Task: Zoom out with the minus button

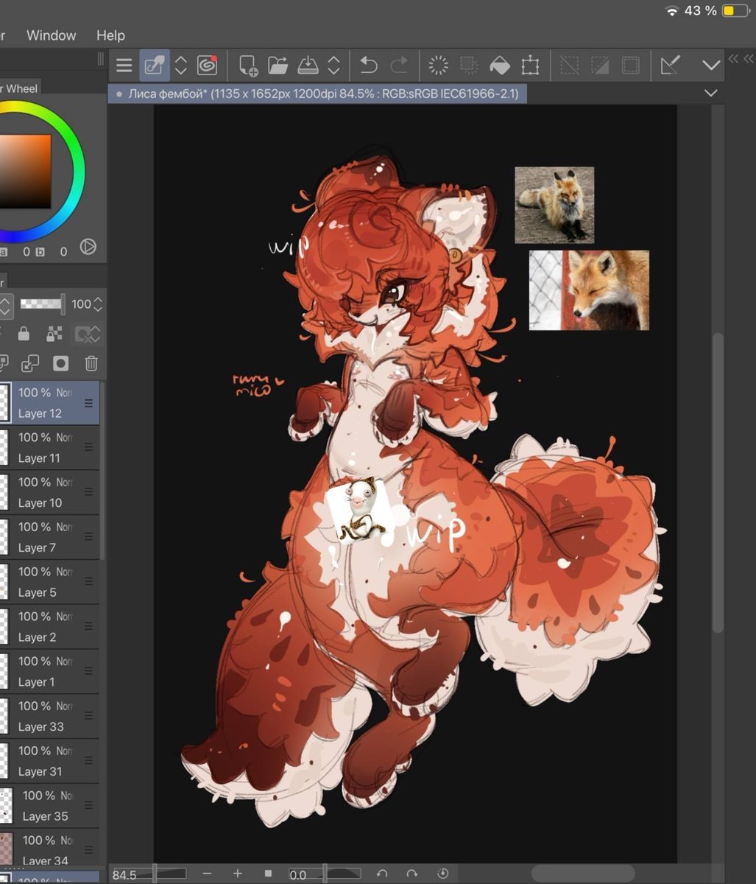Action: point(207,874)
